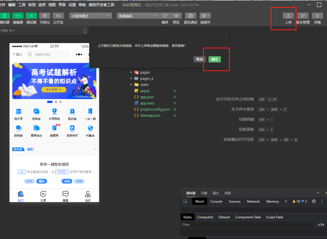This screenshot has height=239, width=327.
Task: Open project.config.json file
Action: pos(155,109)
